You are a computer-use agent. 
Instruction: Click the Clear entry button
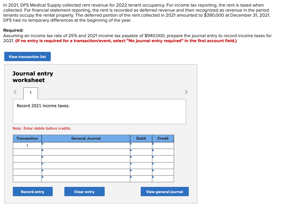pyautogui.click(x=85, y=192)
